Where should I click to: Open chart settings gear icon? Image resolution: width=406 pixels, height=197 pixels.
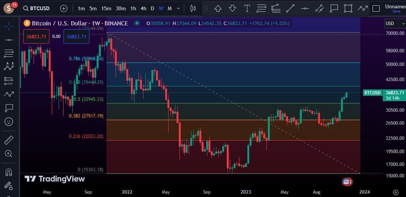(x=396, y=192)
